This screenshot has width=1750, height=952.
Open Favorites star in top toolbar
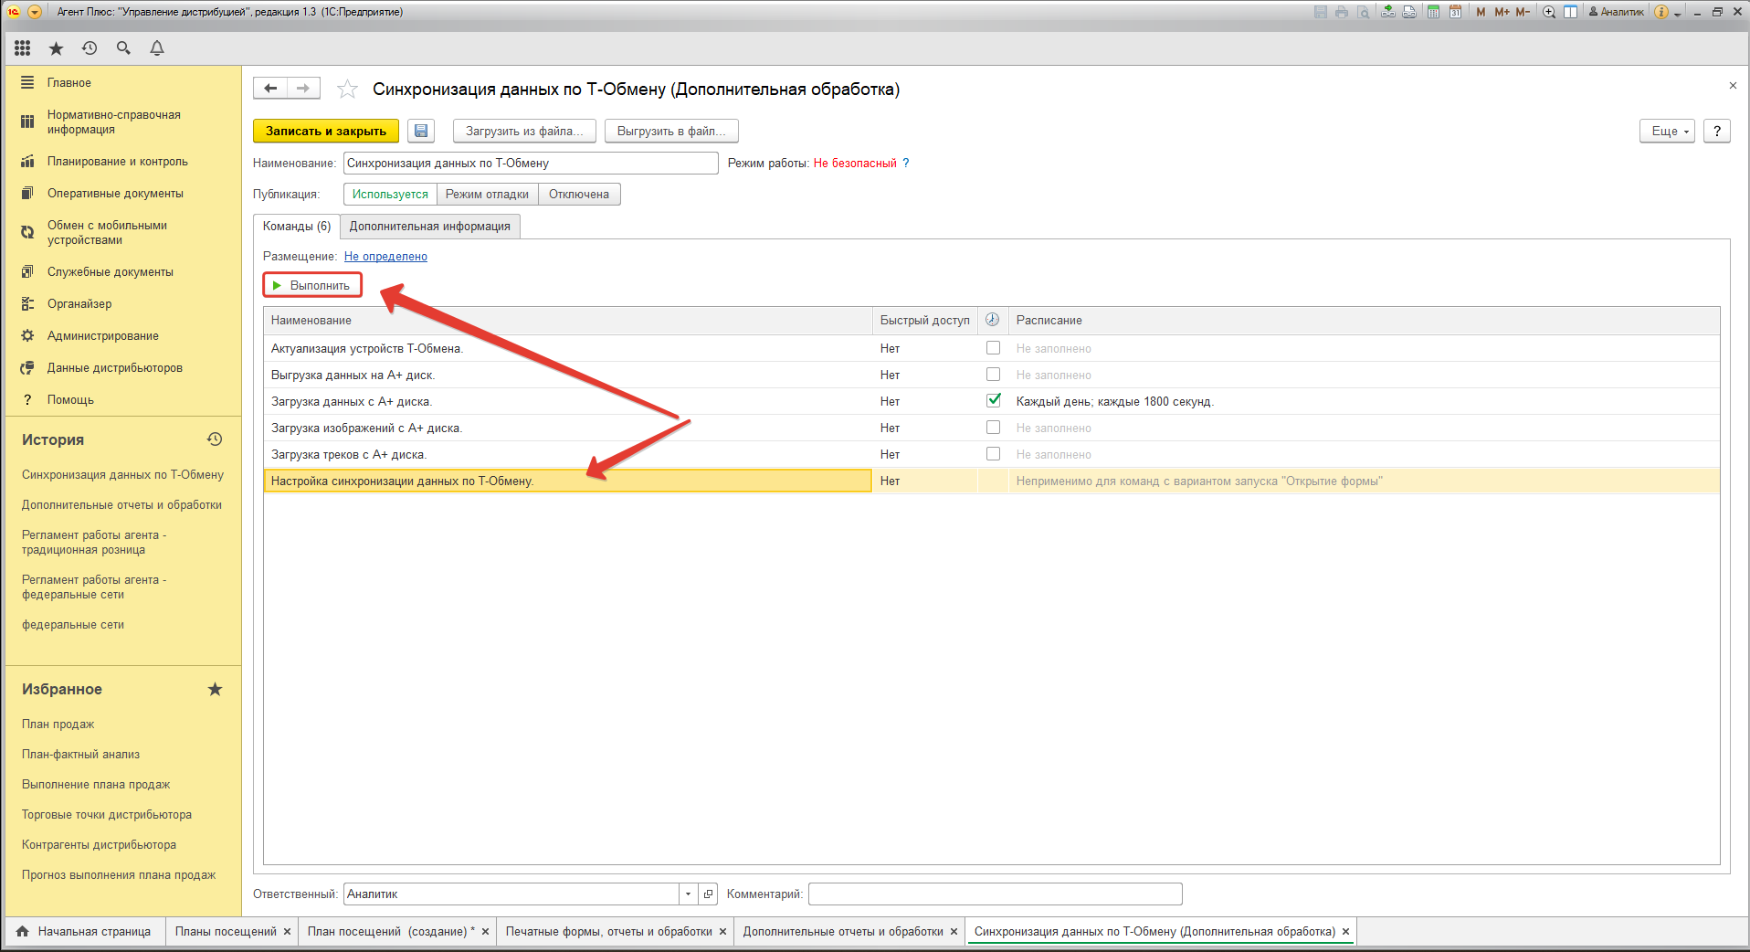(56, 48)
